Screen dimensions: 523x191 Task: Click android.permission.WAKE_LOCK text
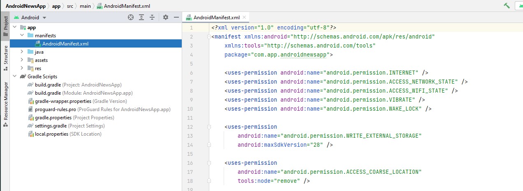[372, 109]
